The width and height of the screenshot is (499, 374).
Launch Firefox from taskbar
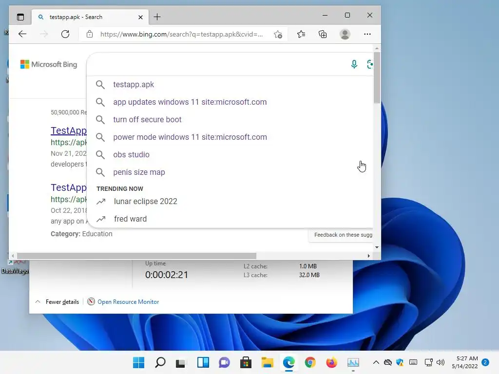pyautogui.click(x=331, y=362)
